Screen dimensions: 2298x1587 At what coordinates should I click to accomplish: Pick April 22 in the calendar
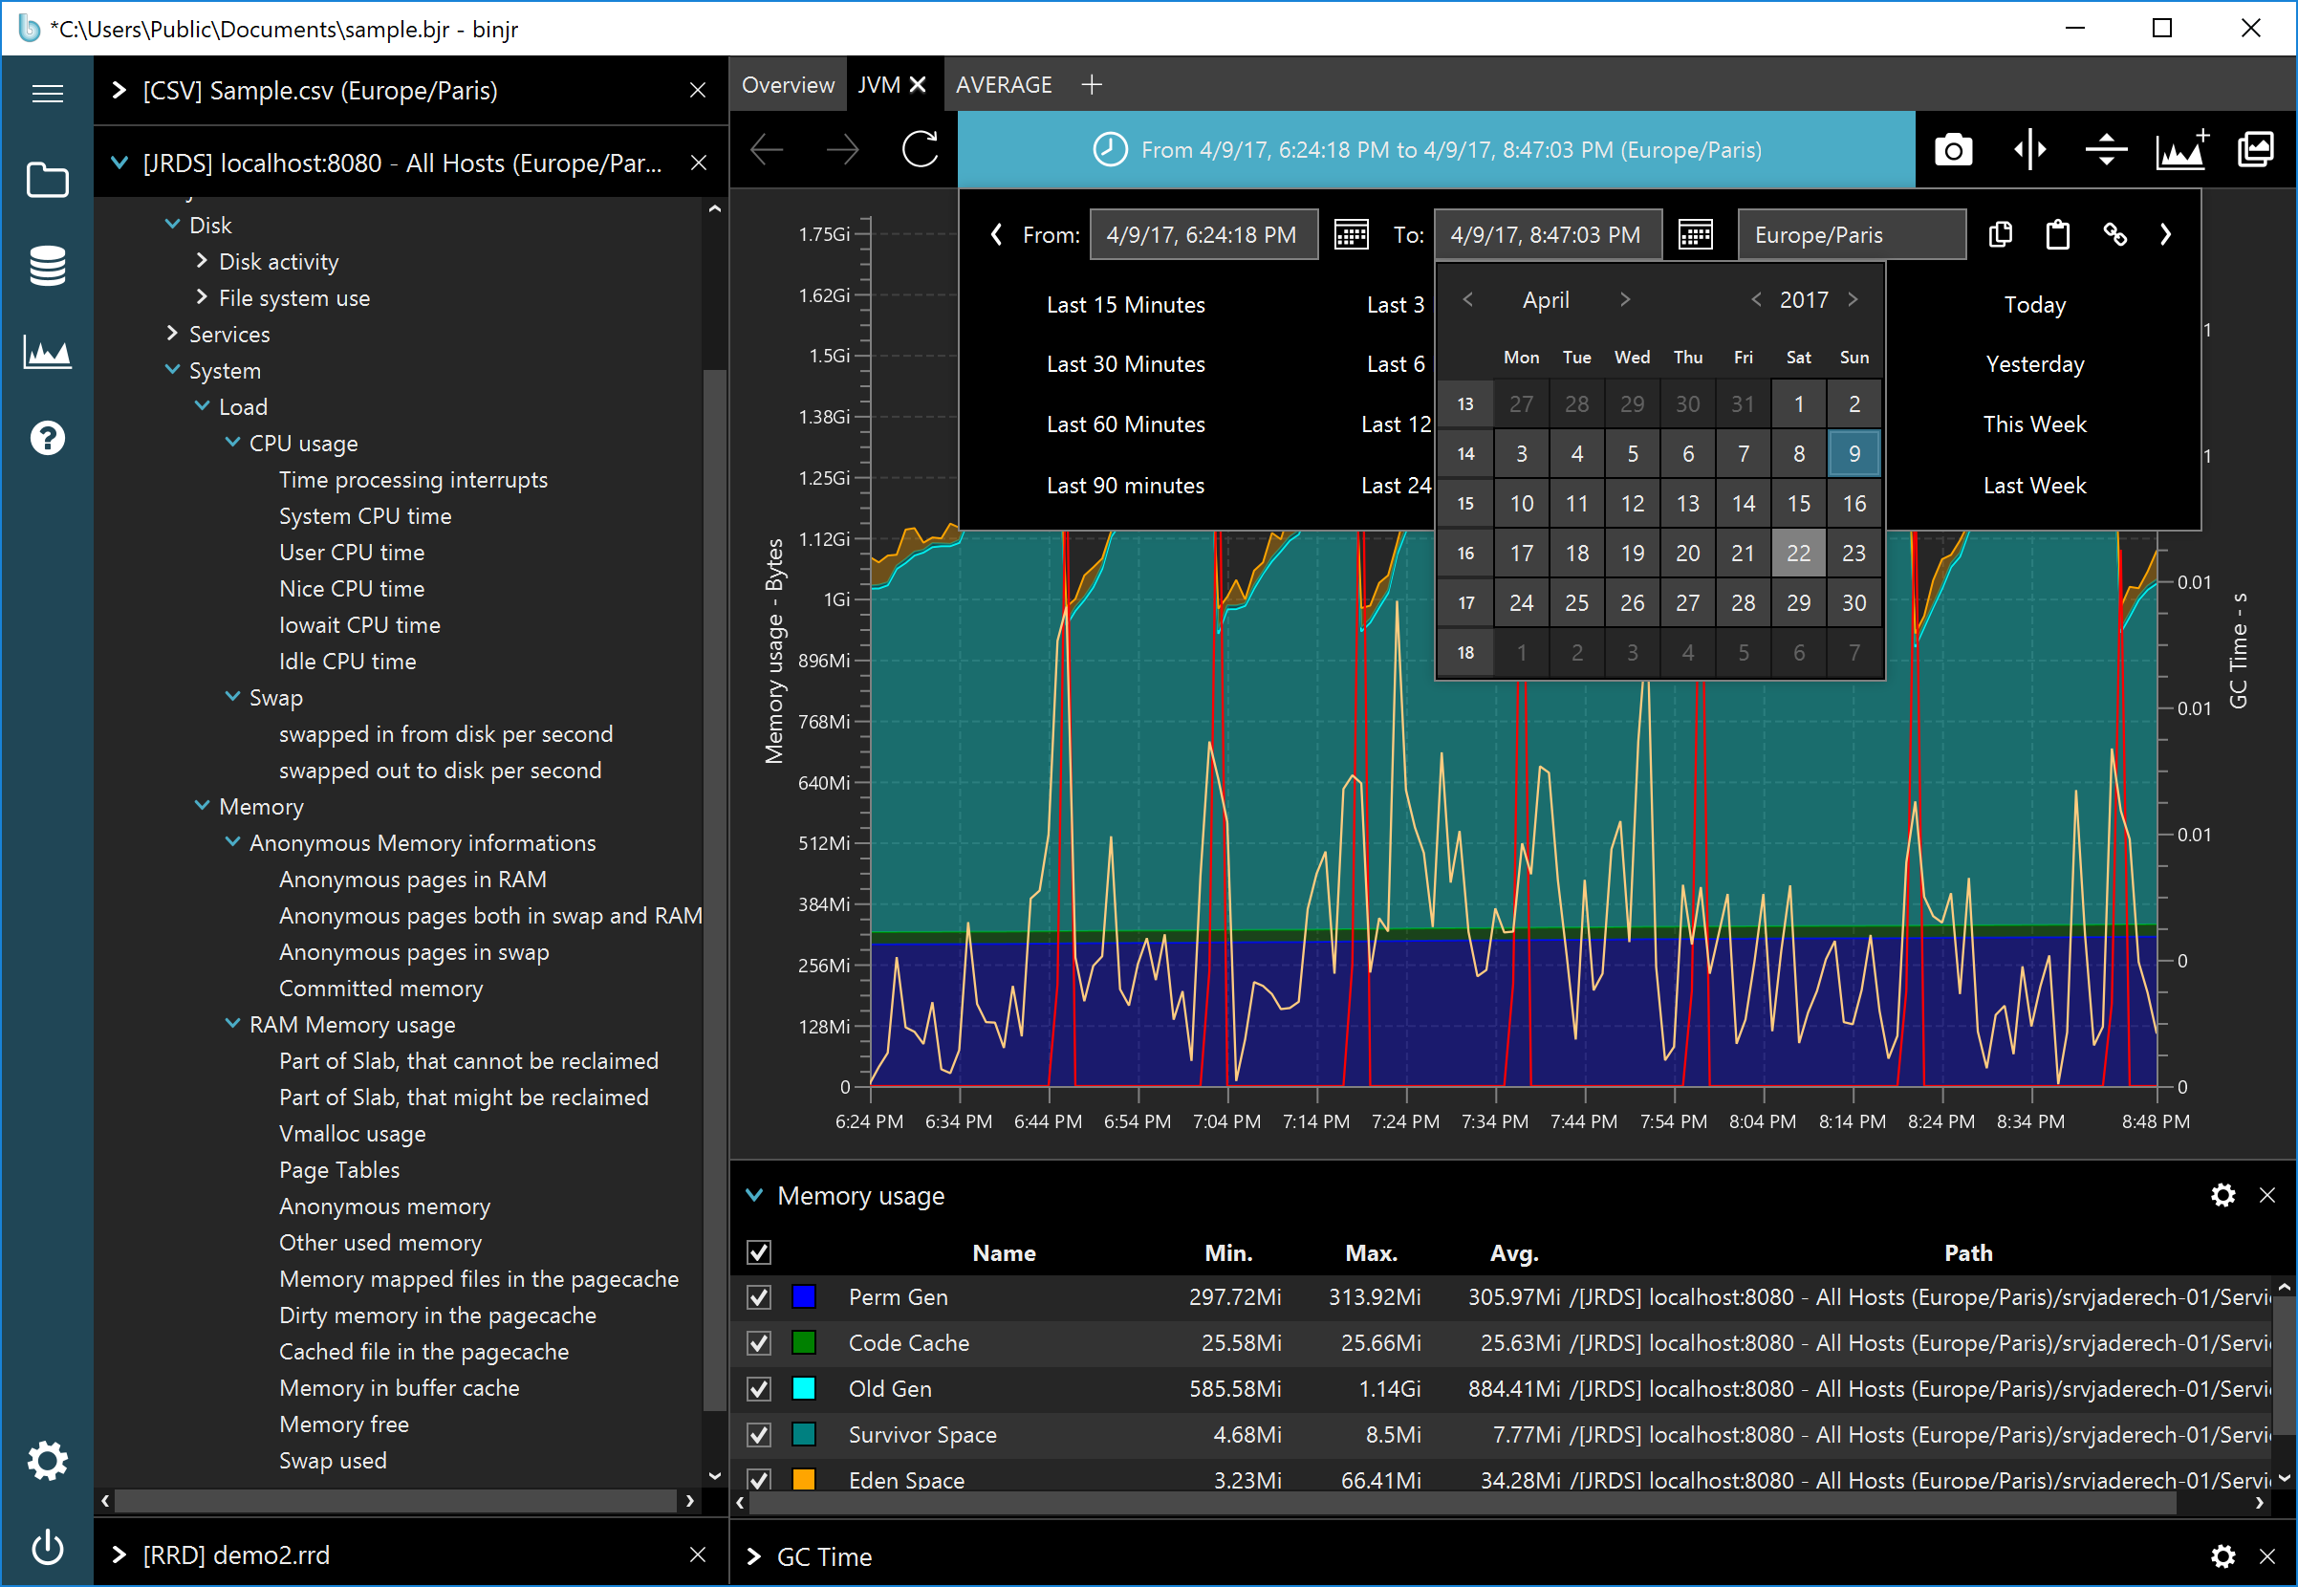pos(1798,553)
